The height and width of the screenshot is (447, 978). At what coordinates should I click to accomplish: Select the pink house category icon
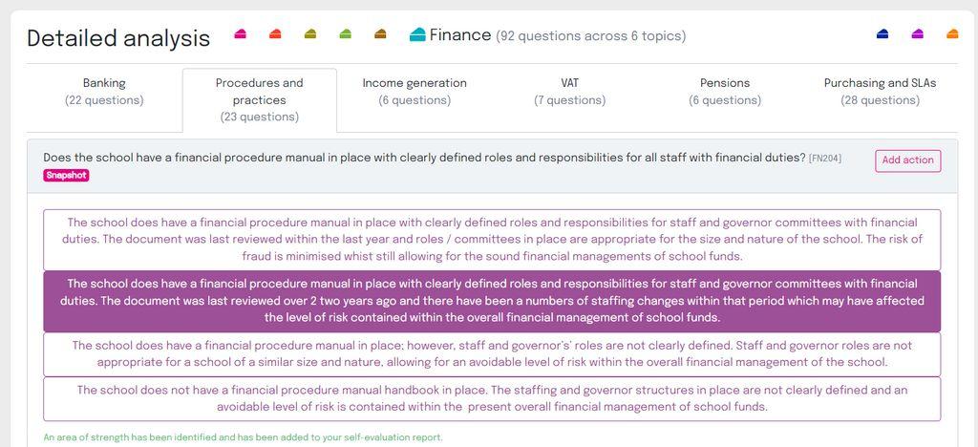click(x=240, y=34)
